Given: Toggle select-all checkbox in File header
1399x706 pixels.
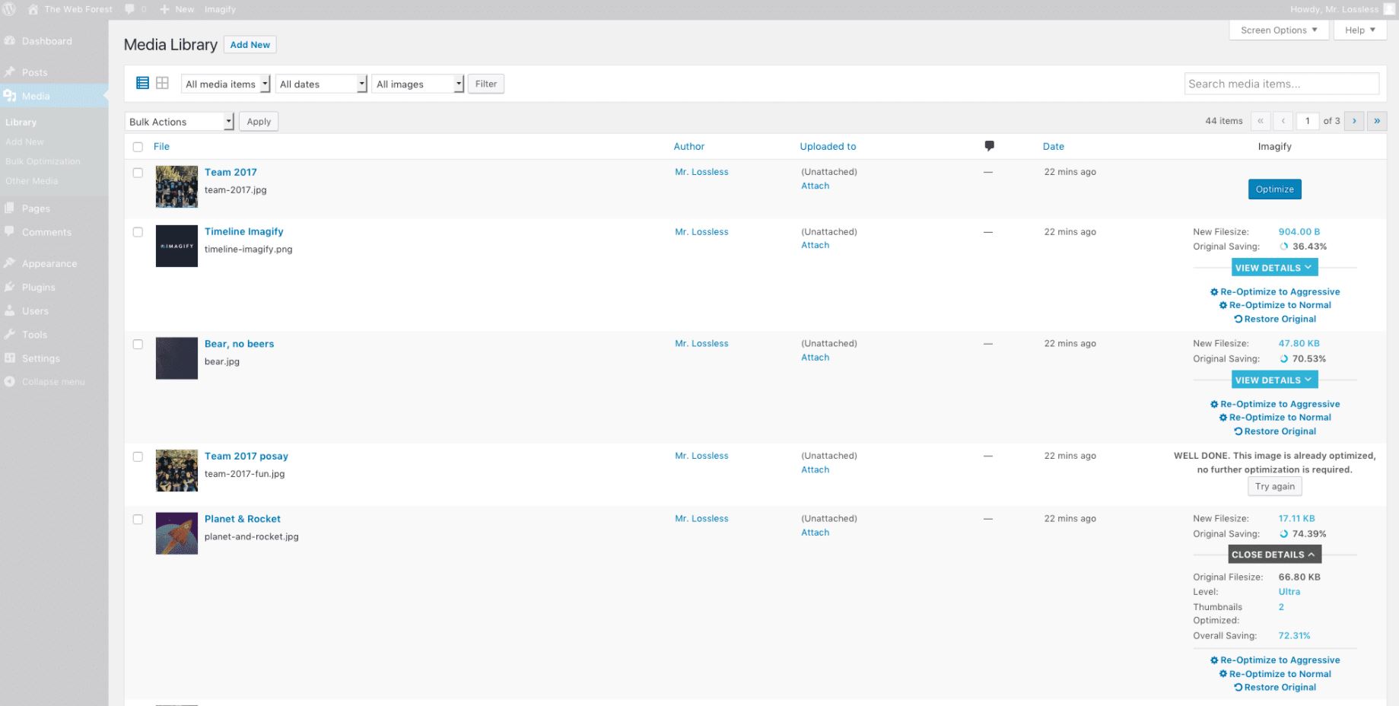Looking at the screenshot, I should (x=138, y=147).
